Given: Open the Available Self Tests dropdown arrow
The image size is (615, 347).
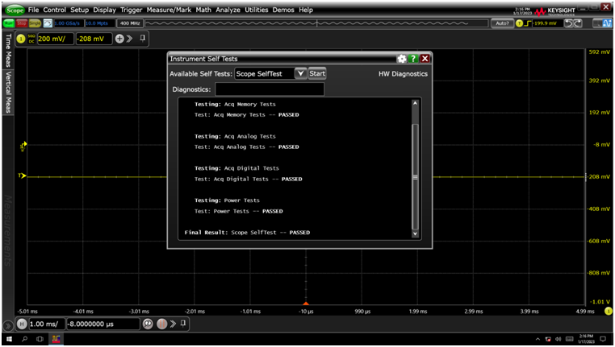Looking at the screenshot, I should pos(300,73).
